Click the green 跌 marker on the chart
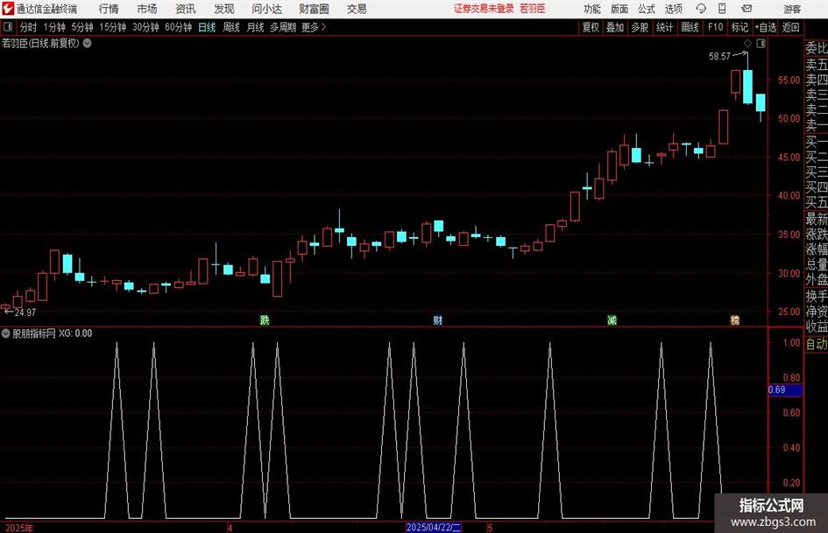Image resolution: width=828 pixels, height=533 pixels. click(x=265, y=319)
